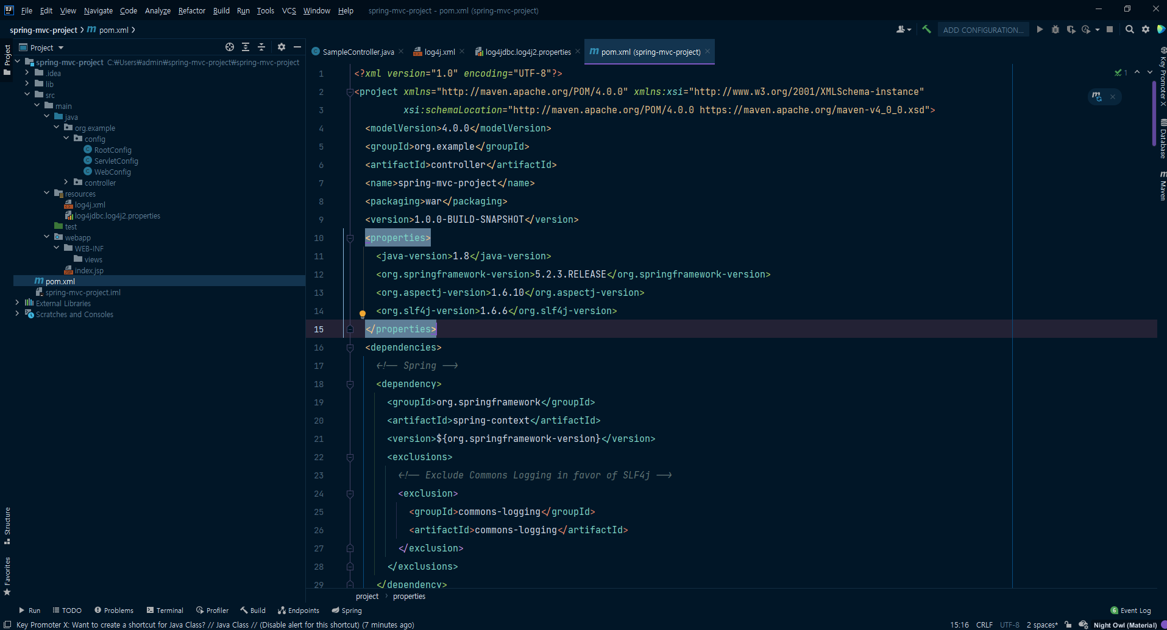
Task: Dismiss the Maven changes floating notification
Action: point(1113,97)
